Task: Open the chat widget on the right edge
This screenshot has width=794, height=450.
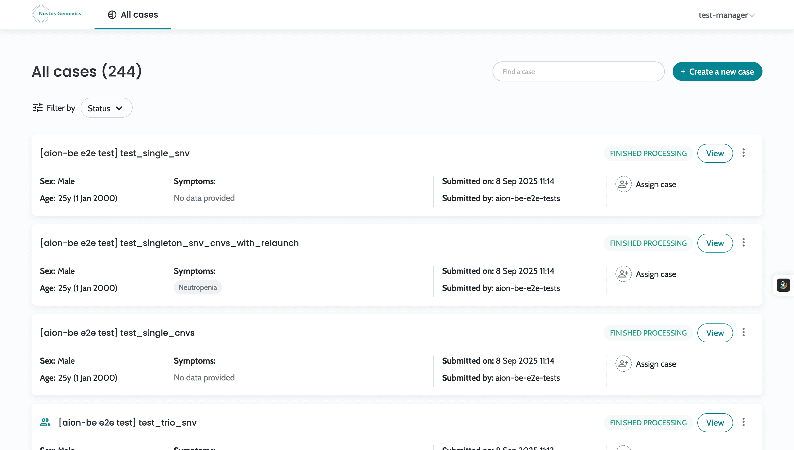Action: coord(784,285)
